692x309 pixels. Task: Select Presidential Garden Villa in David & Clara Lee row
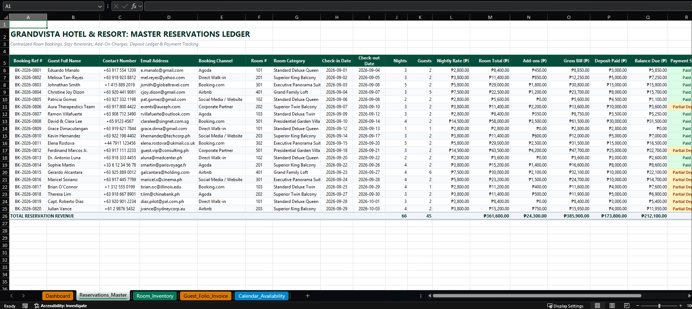click(x=297, y=121)
